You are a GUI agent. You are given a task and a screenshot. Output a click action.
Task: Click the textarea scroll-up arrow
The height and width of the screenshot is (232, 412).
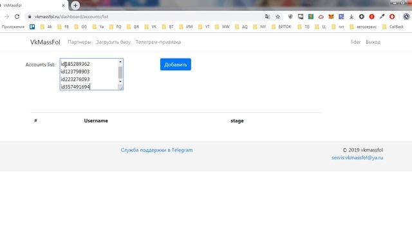(120, 62)
